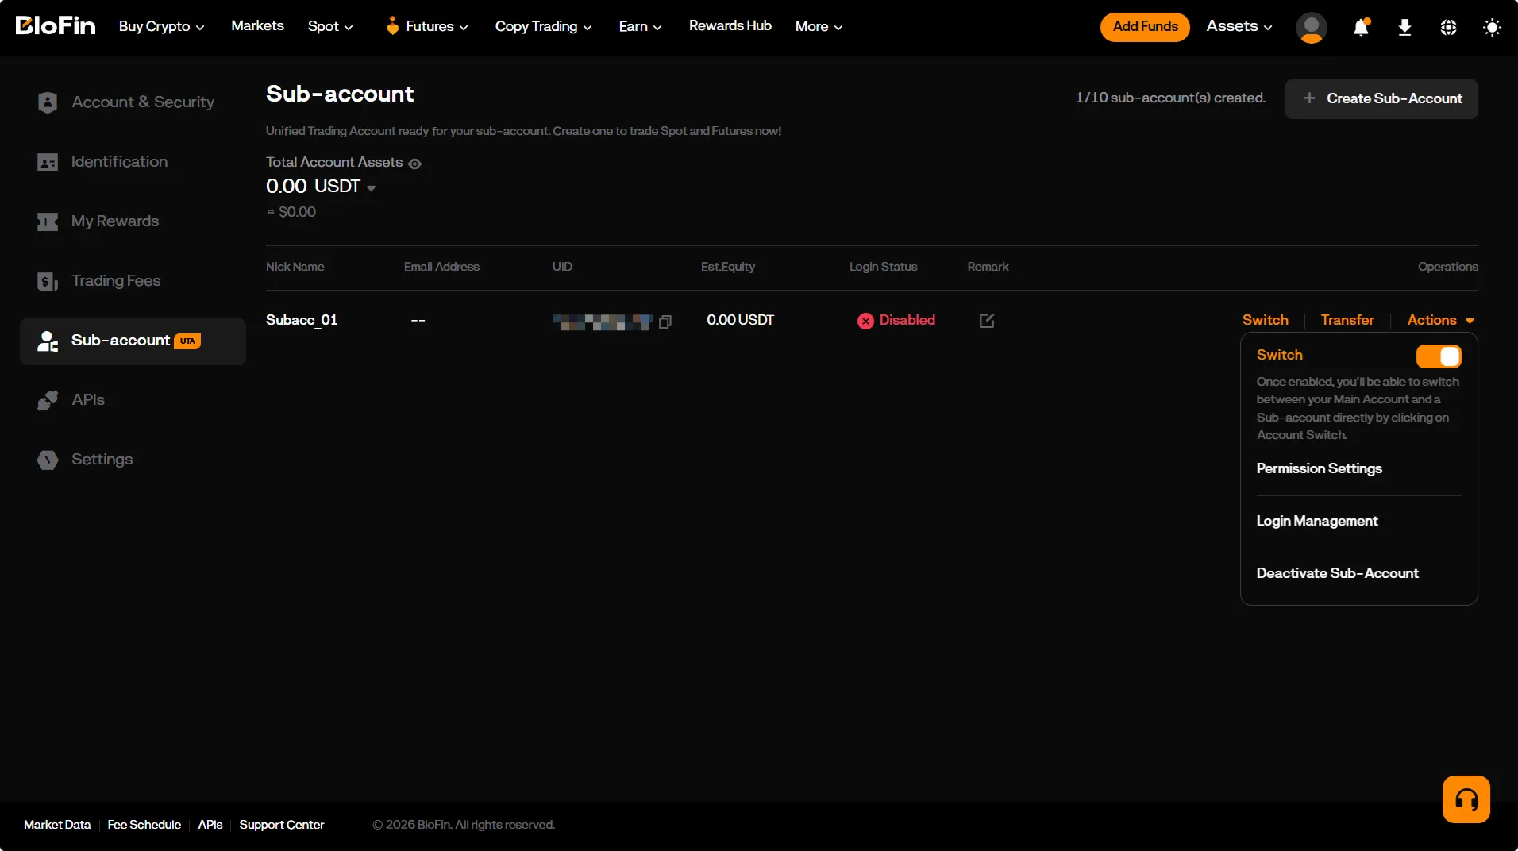The height and width of the screenshot is (851, 1518).
Task: Expand the Futures dropdown
Action: tap(437, 26)
